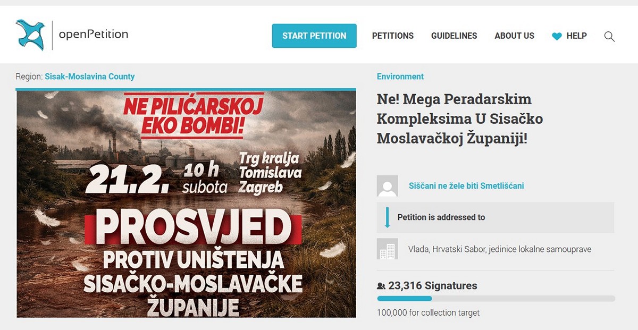Open the Guidelines menu item
Viewport: 638px width, 330px height.
[454, 36]
